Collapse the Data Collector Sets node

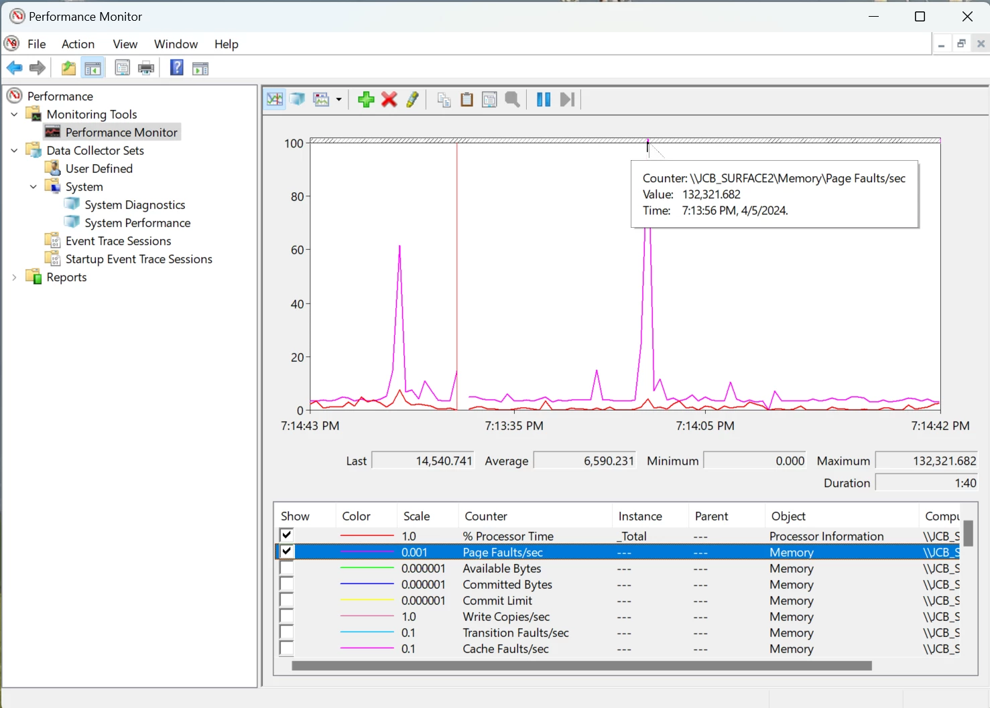click(x=14, y=151)
